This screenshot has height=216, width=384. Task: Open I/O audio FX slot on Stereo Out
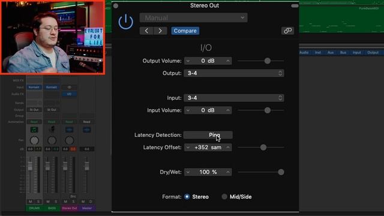point(70,94)
